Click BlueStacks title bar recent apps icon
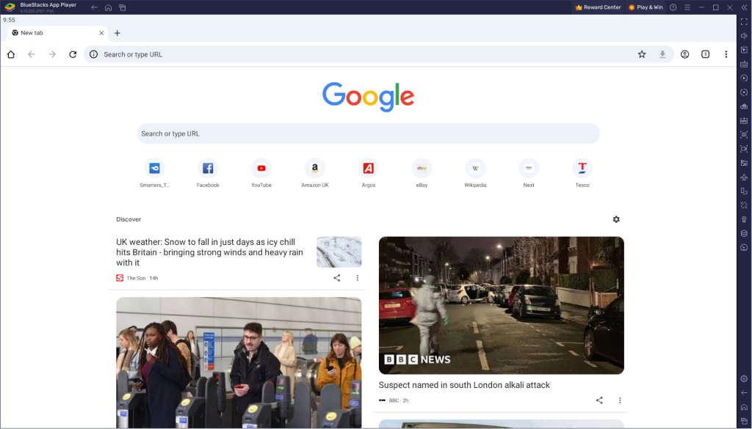The image size is (752, 429). pyautogui.click(x=123, y=7)
